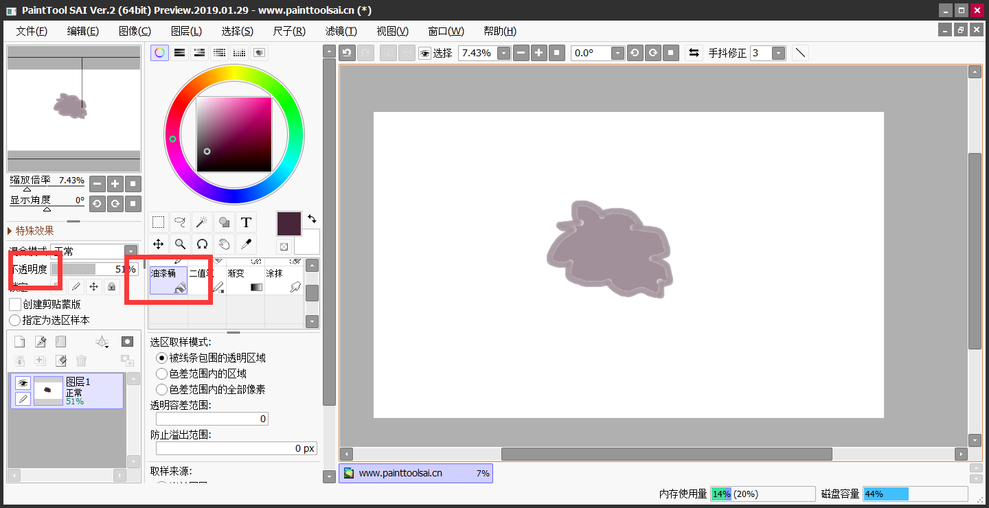Screen dimensions: 989x508
Task: Create a new linework pen layer
Action: click(41, 341)
